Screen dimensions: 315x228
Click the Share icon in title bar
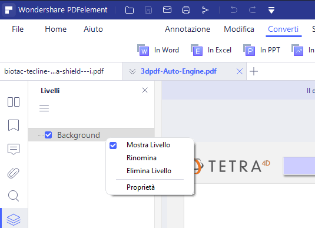pos(205,10)
